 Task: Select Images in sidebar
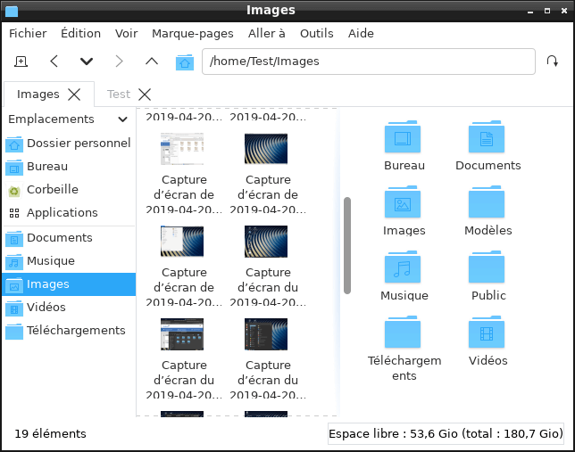click(69, 284)
